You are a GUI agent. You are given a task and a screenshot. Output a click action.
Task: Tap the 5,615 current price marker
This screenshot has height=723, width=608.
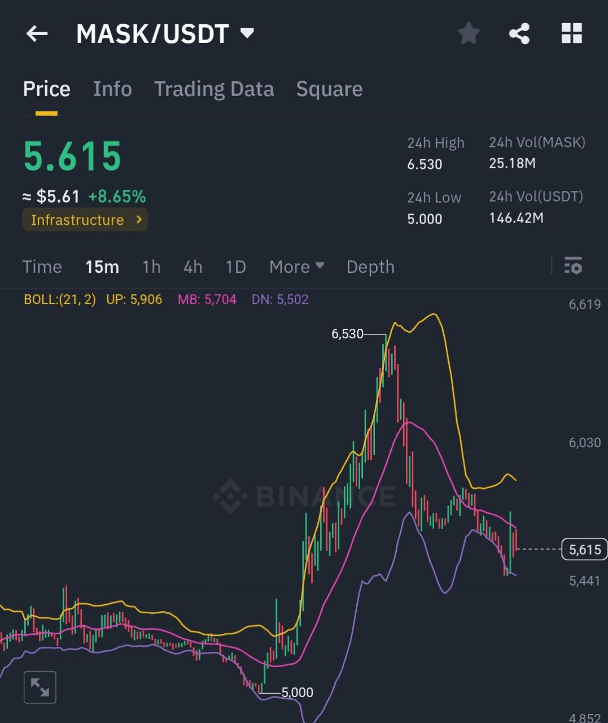tap(584, 549)
